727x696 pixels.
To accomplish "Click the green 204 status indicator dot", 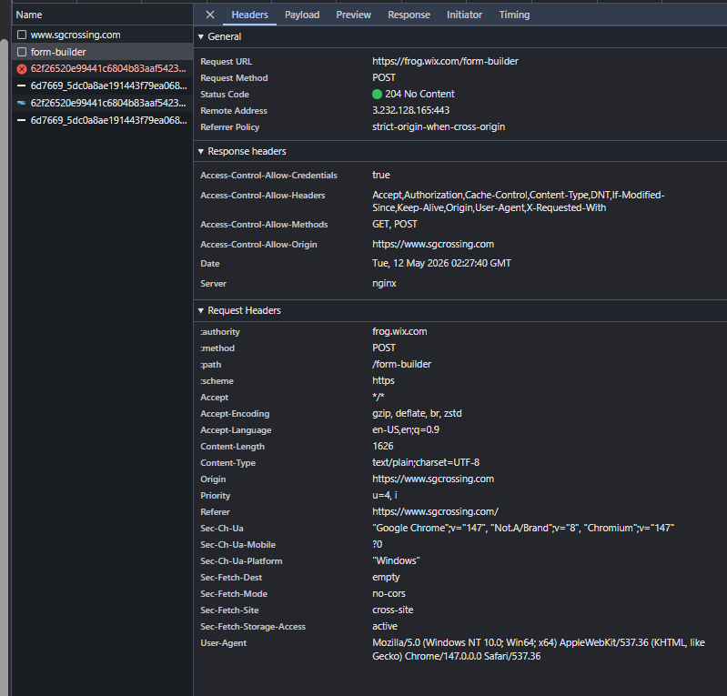I will pyautogui.click(x=377, y=94).
